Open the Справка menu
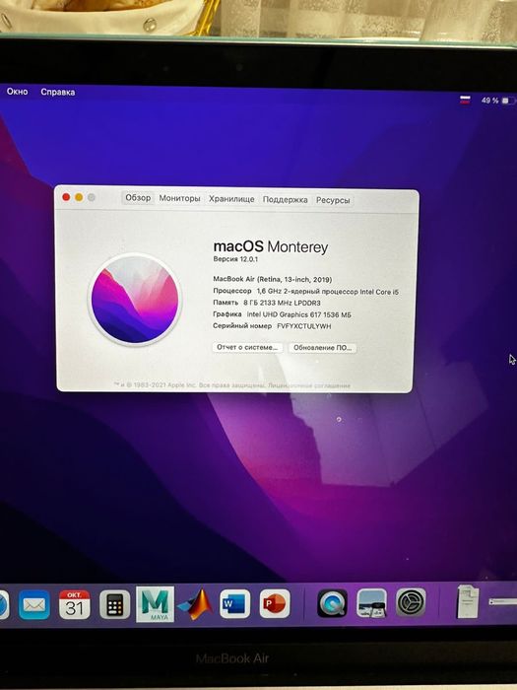517x690 pixels. coord(57,92)
